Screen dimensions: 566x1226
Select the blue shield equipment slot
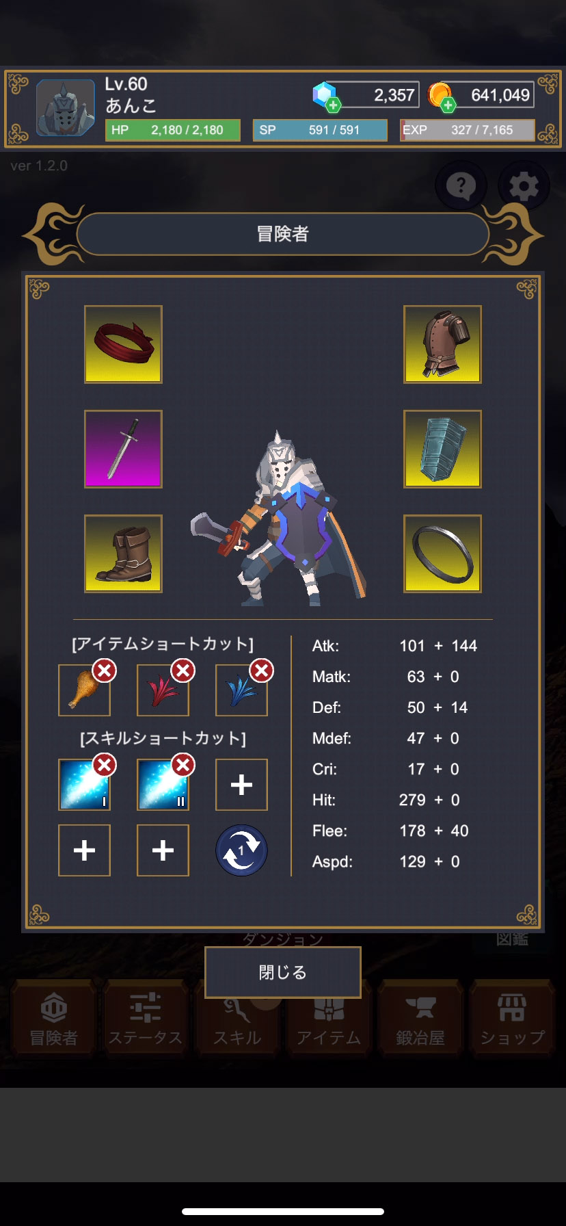[443, 449]
